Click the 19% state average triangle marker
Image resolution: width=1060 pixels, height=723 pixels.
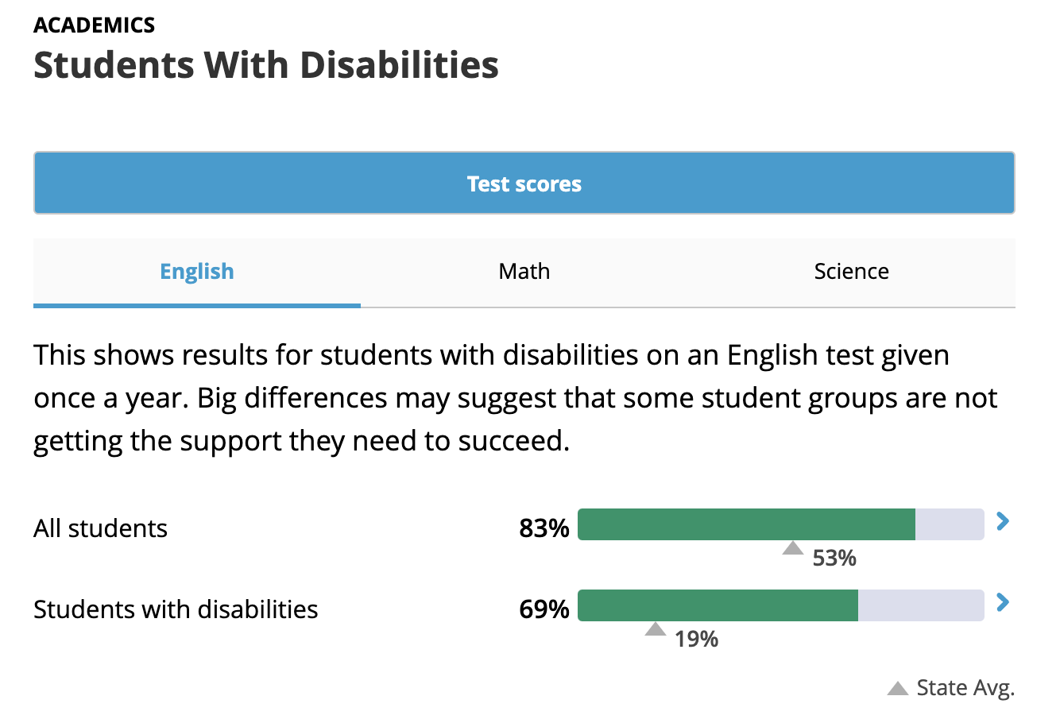coord(656,629)
